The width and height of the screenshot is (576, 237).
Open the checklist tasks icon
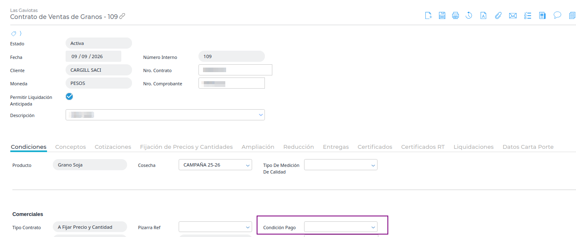pyautogui.click(x=527, y=16)
